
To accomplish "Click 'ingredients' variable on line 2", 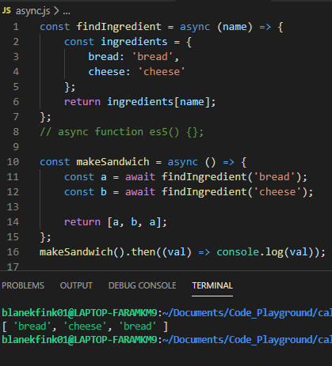I will (x=134, y=42).
